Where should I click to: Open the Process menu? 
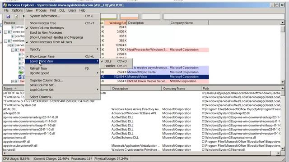point(41,10)
